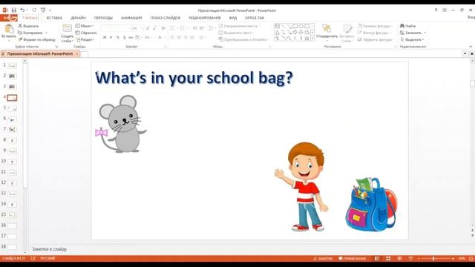
Task: Toggle Notes (Заметки) pane in status bar
Action: 323,259
